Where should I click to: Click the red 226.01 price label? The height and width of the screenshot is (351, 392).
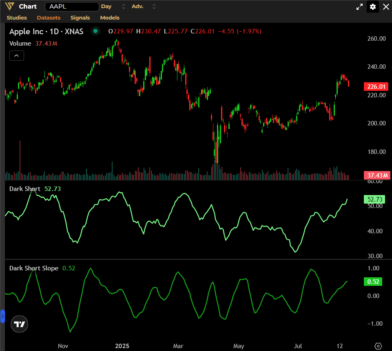[x=376, y=87]
